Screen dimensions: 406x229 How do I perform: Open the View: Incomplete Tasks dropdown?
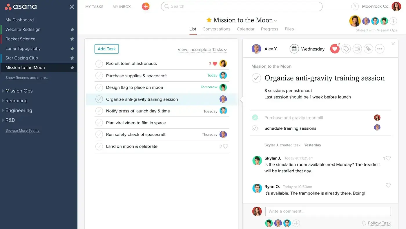click(202, 50)
